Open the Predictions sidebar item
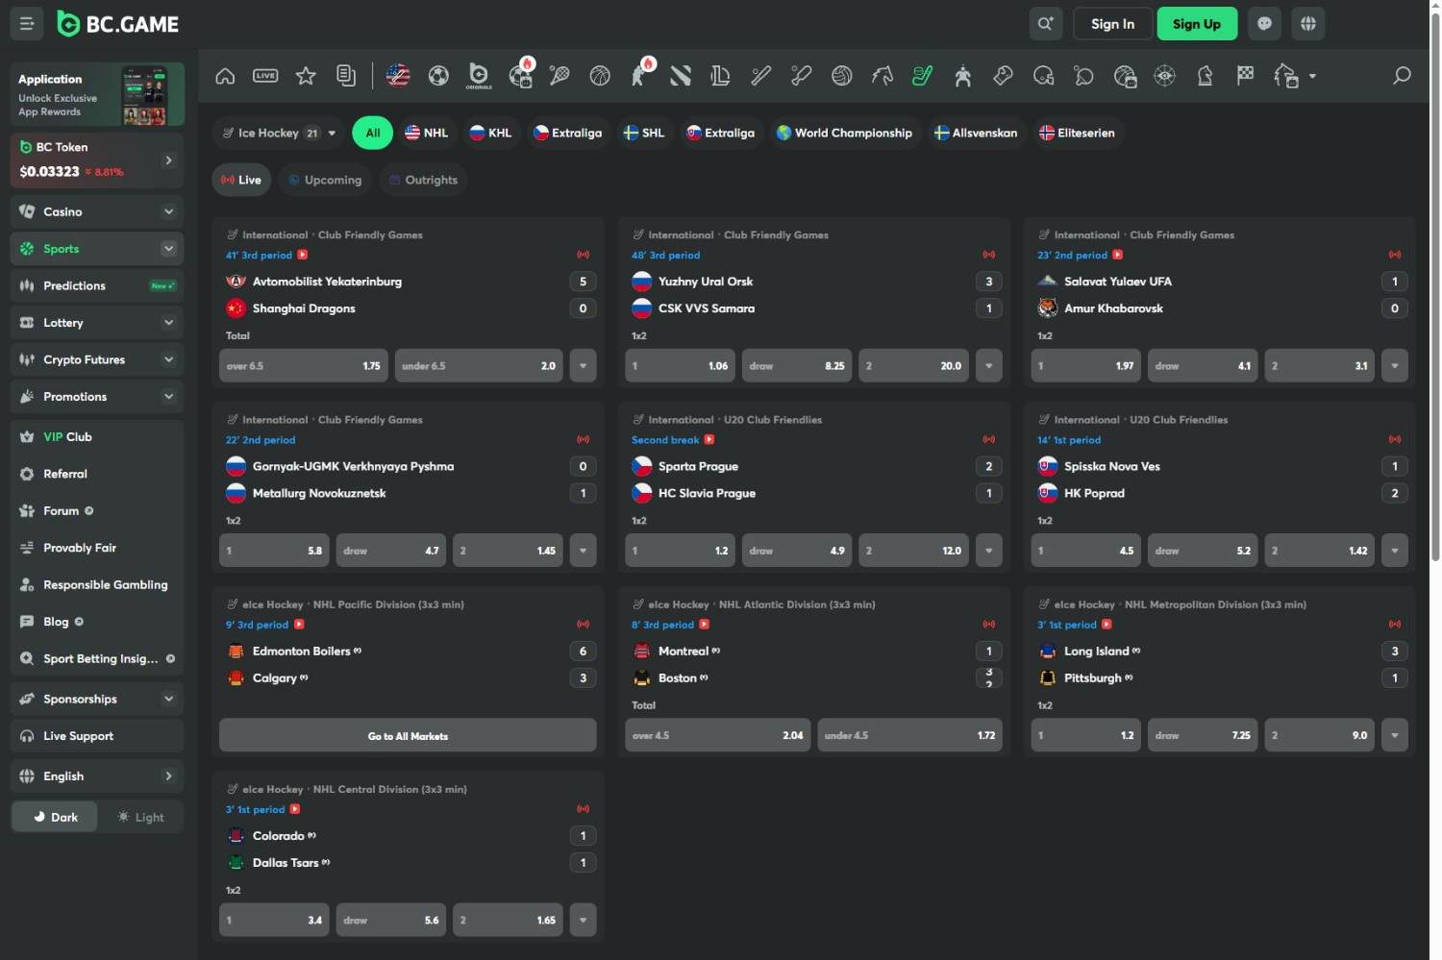 click(97, 285)
